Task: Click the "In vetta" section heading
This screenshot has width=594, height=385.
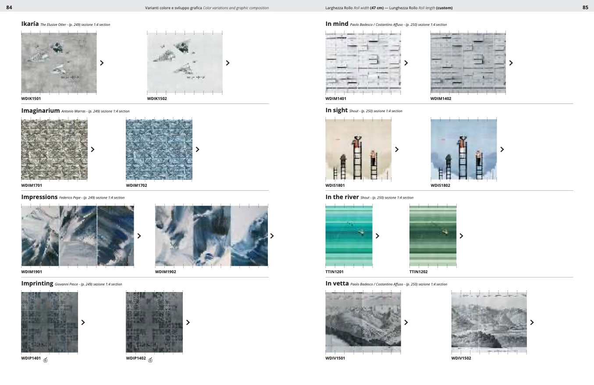Action: click(337, 284)
